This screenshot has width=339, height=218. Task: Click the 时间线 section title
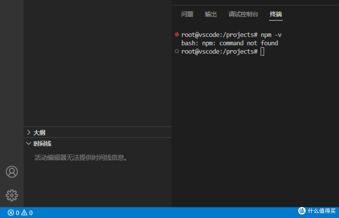pyautogui.click(x=42, y=144)
